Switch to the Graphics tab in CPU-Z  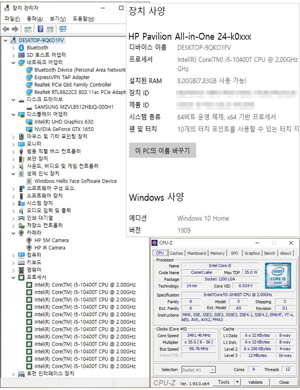point(252,253)
